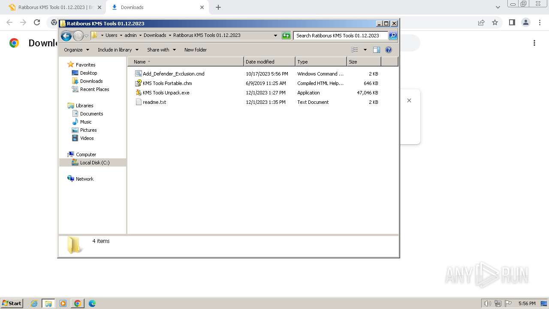Viewport: 549px width, 309px height.
Task: Select Desktop in the navigation pane
Action: pos(88,73)
